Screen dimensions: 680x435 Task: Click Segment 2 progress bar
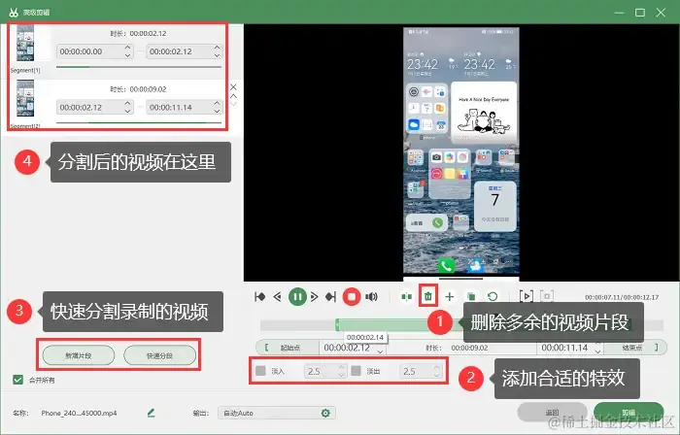(x=139, y=122)
